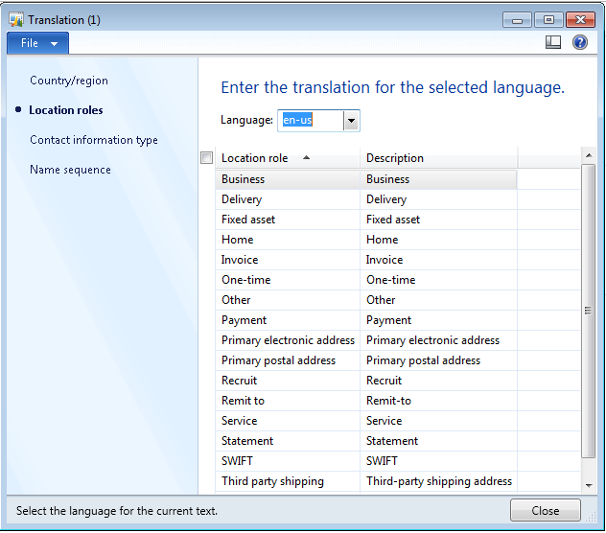Check the select-all rows checkbox
606x533 pixels.
click(207, 158)
